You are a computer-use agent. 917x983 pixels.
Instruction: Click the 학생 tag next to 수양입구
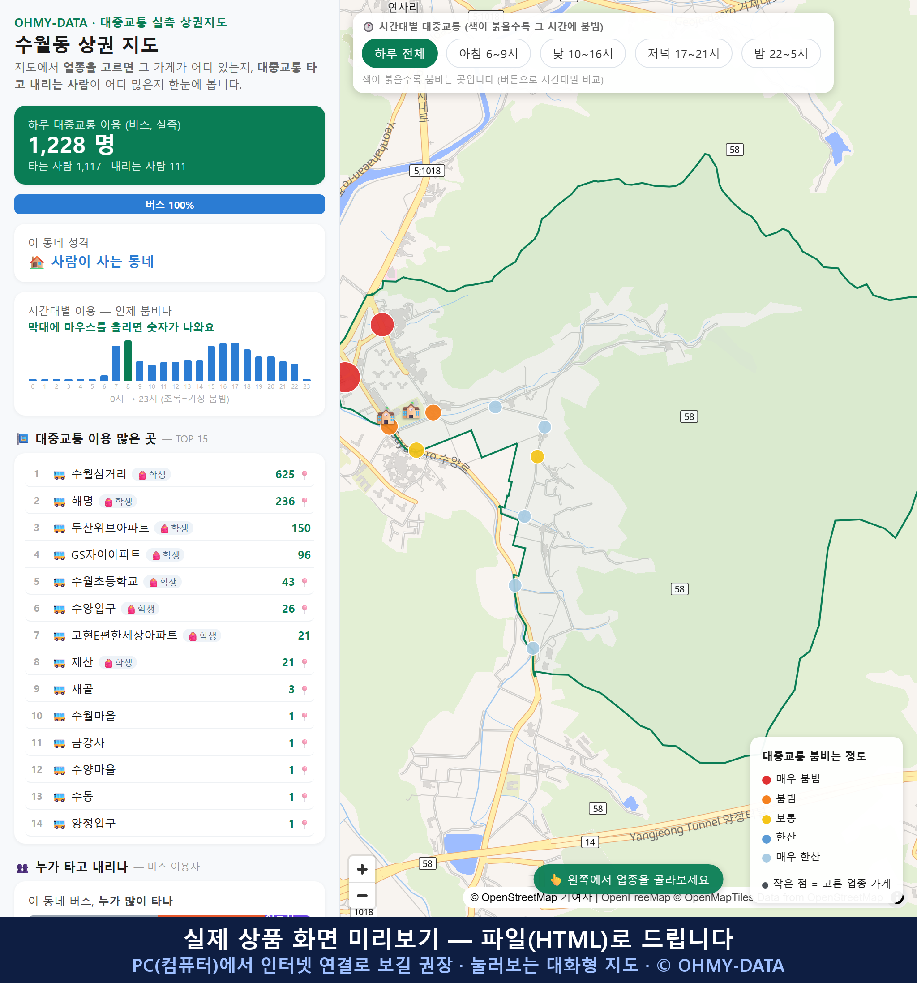click(141, 609)
